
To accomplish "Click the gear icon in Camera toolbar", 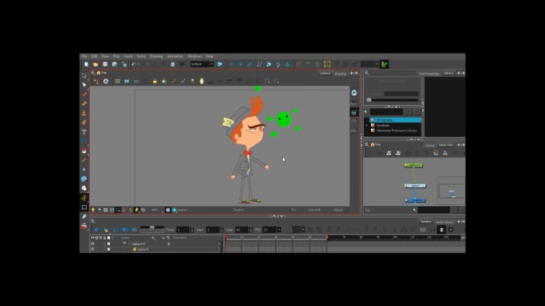I will pos(106,81).
